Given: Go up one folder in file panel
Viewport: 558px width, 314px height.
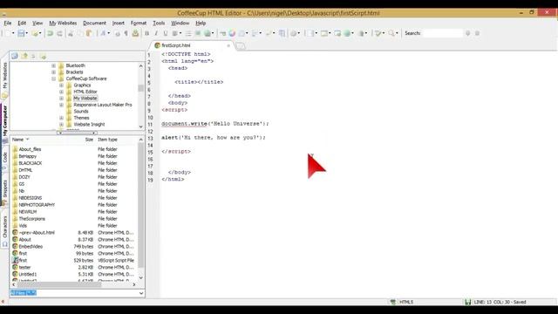Looking at the screenshot, I should click(x=24, y=56).
